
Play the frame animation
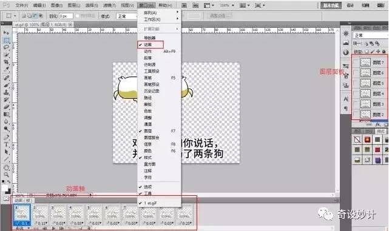pyautogui.click(x=53, y=229)
